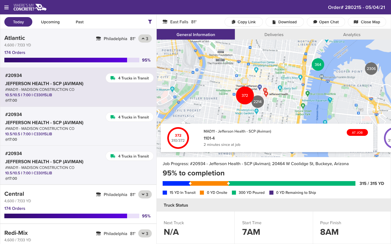The image size is (391, 244).
Task: Collapse the Atlantic group with chevron 3
Action: (x=145, y=38)
